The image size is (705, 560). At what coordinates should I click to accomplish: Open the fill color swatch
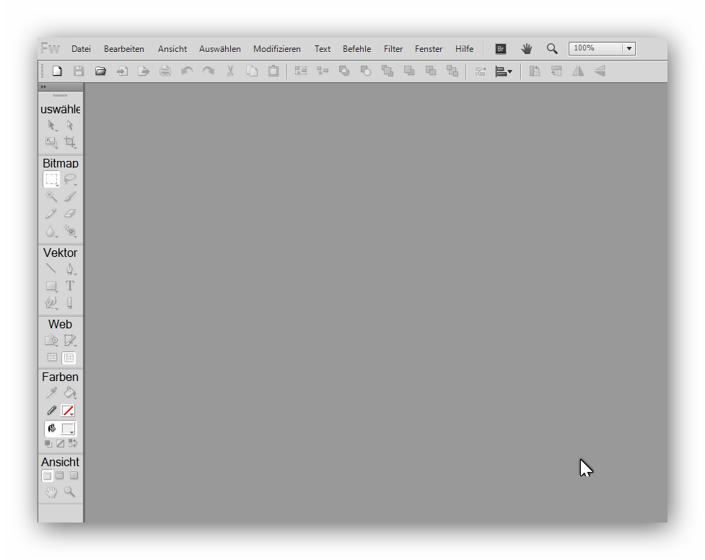[x=68, y=429]
